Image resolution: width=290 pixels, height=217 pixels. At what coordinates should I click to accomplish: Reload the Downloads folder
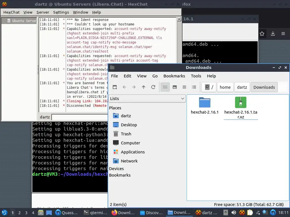153,87
